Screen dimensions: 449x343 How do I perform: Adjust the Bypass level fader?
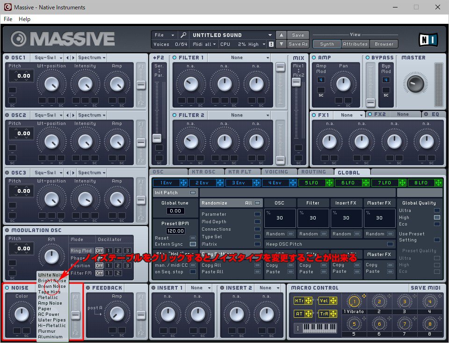coord(370,102)
